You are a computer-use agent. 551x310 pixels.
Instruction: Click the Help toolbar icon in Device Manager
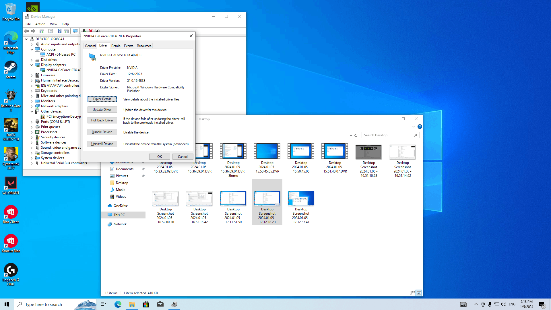(x=59, y=31)
